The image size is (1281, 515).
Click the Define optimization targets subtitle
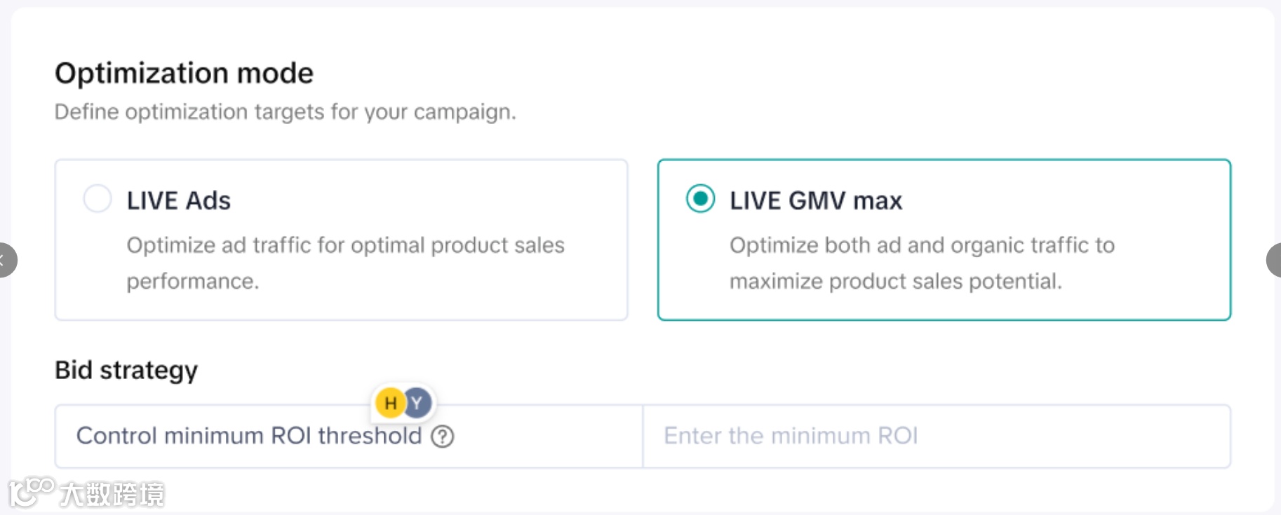click(x=285, y=112)
